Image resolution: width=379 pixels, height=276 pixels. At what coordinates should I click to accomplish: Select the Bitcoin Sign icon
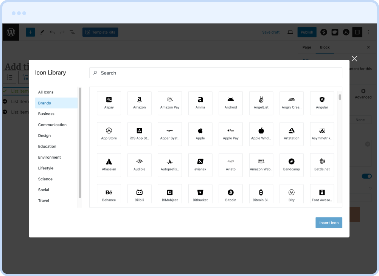261,194
